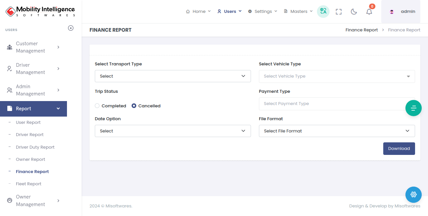This screenshot has height=216, width=428.
Task: Open the Driver Duty Report link
Action: point(35,147)
